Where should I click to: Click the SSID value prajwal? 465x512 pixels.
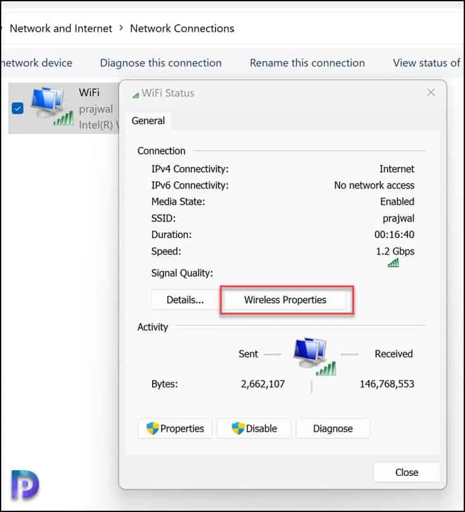click(x=398, y=218)
